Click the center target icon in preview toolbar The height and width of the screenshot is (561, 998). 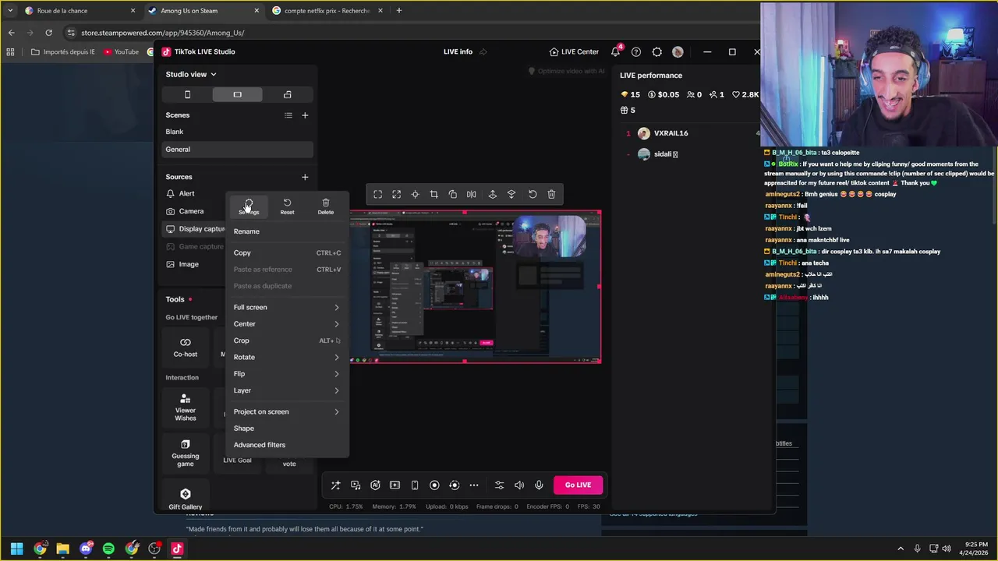point(415,194)
